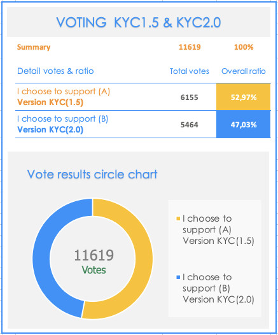Select the 100% summary cell
The image size is (278, 335).
(x=244, y=47)
